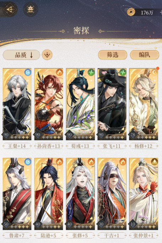Select the 干吉 blindfolded character card

[112, 194]
